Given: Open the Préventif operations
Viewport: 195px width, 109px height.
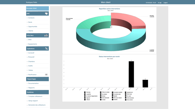Looking at the screenshot, I should point(31,57).
